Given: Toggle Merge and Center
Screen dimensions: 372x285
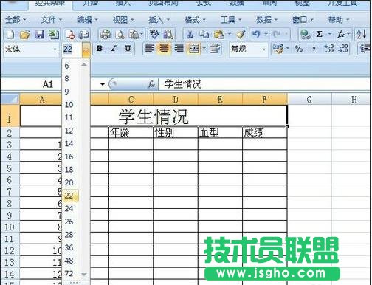Looking at the screenshot, I should pos(194,49).
